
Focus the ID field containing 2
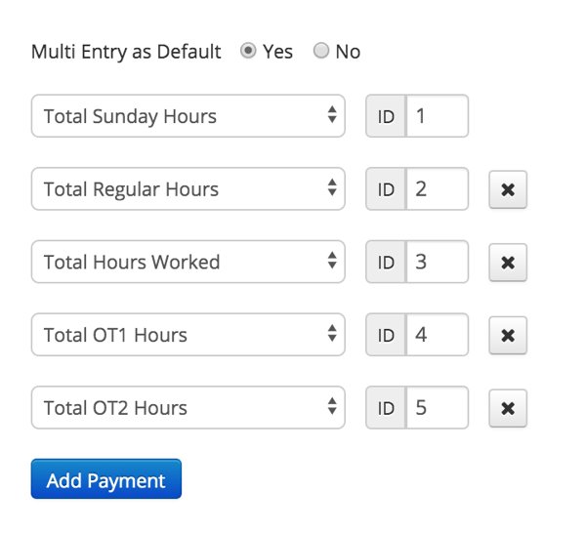pyautogui.click(x=438, y=188)
